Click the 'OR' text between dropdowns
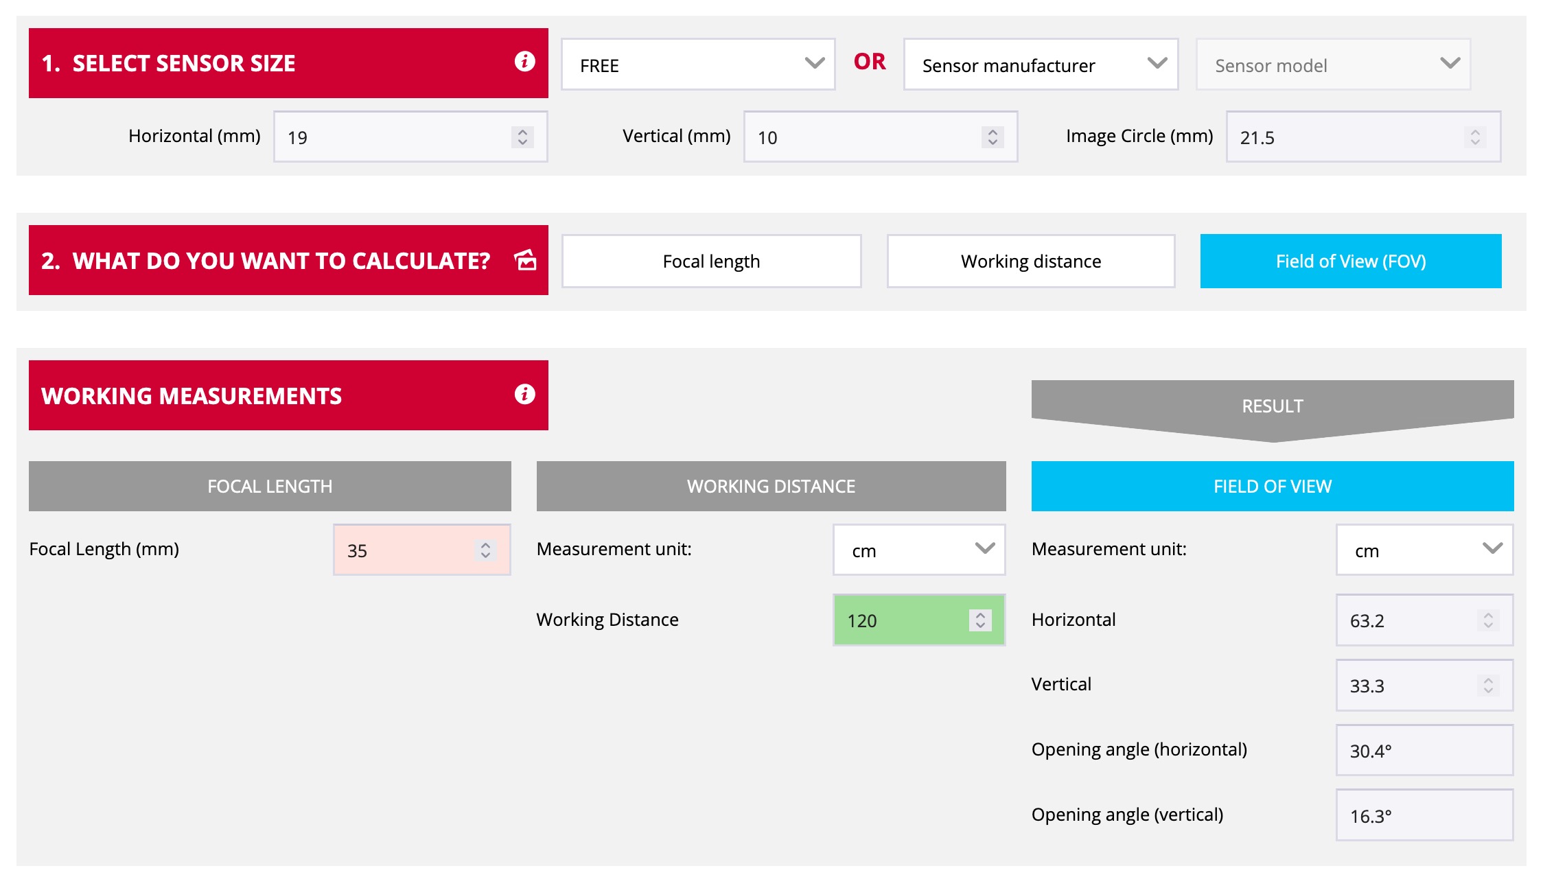This screenshot has width=1543, height=888. [870, 62]
